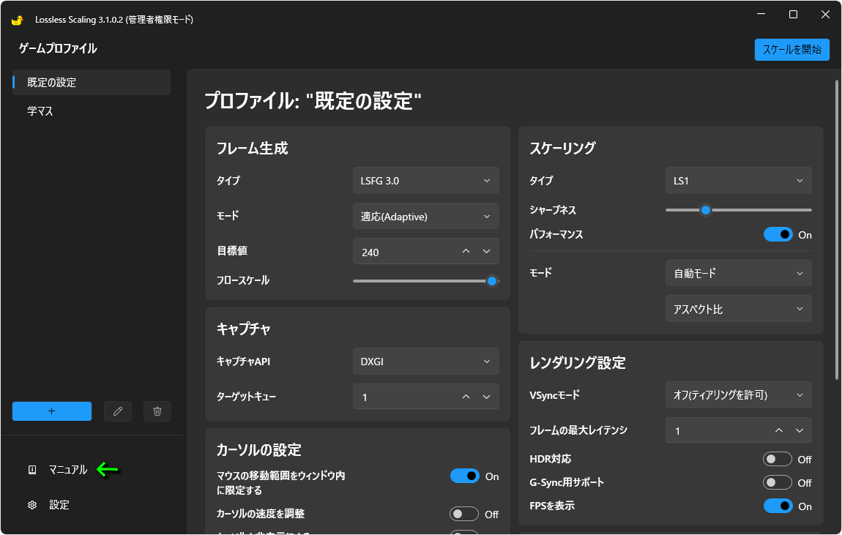Click the Lossless Scaling duck app icon
This screenshot has width=842, height=535.
18,20
